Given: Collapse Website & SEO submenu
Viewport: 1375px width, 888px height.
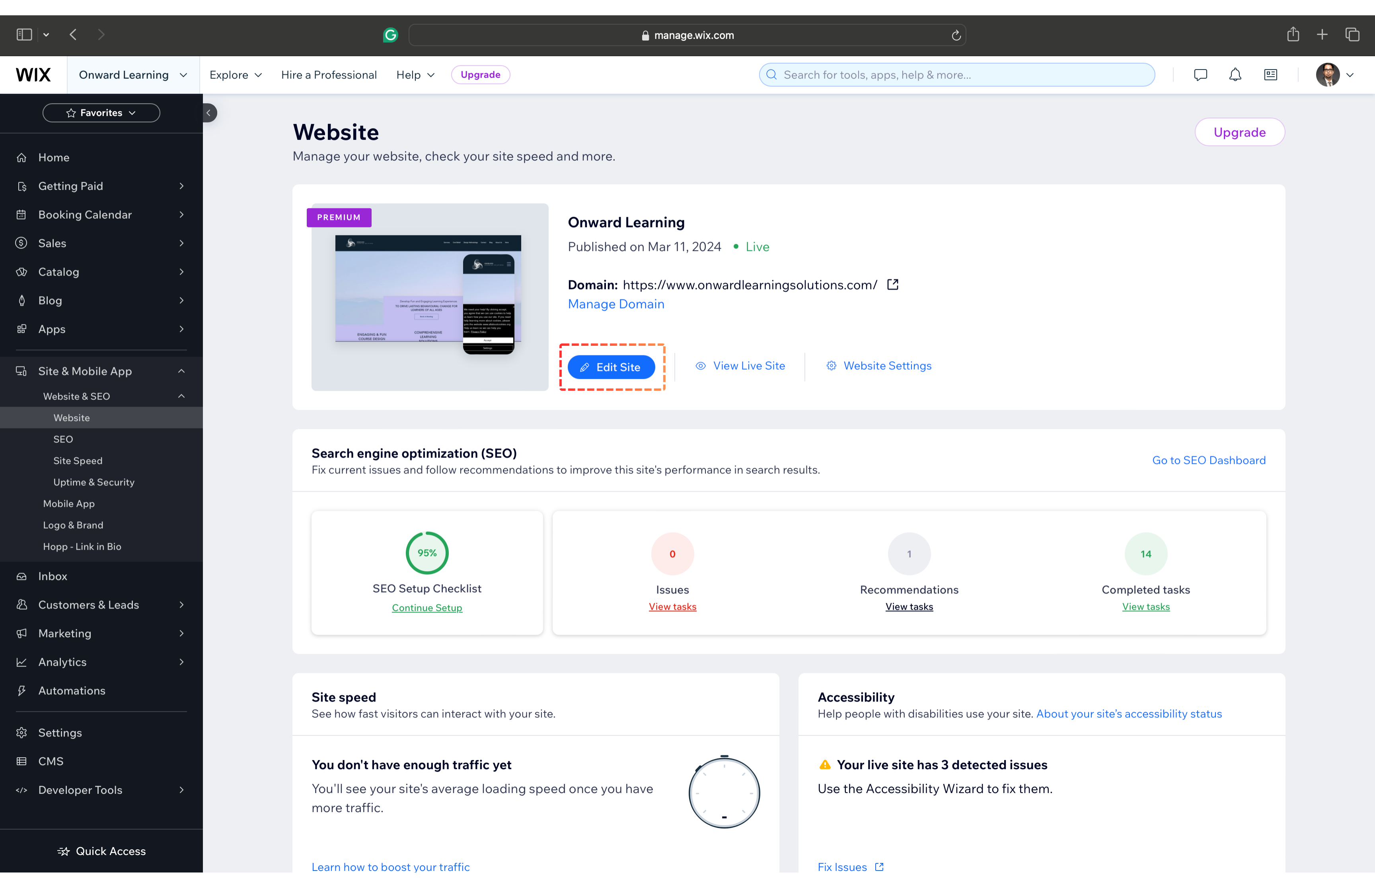Looking at the screenshot, I should (181, 396).
